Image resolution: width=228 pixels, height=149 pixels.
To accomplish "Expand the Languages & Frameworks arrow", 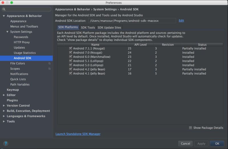I will (4, 116).
